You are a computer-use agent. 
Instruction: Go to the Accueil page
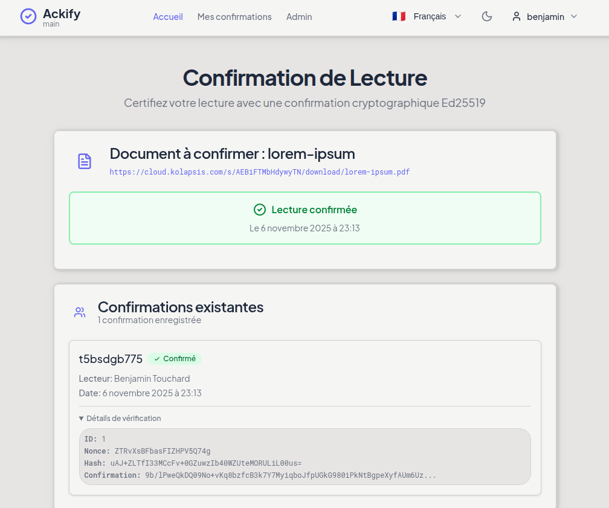(168, 17)
